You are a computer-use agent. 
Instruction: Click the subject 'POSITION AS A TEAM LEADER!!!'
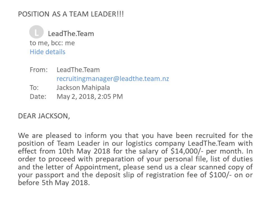(71, 14)
